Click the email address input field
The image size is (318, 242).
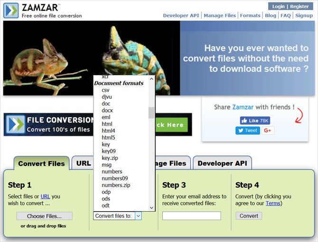pos(191,216)
